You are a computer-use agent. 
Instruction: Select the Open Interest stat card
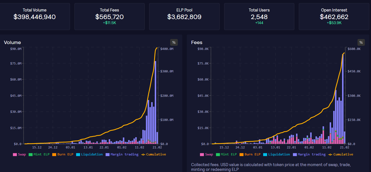coord(334,17)
